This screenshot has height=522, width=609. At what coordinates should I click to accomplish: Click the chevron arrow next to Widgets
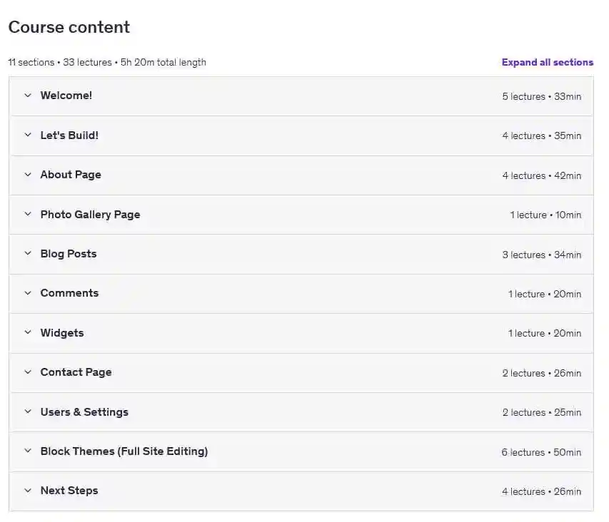28,332
